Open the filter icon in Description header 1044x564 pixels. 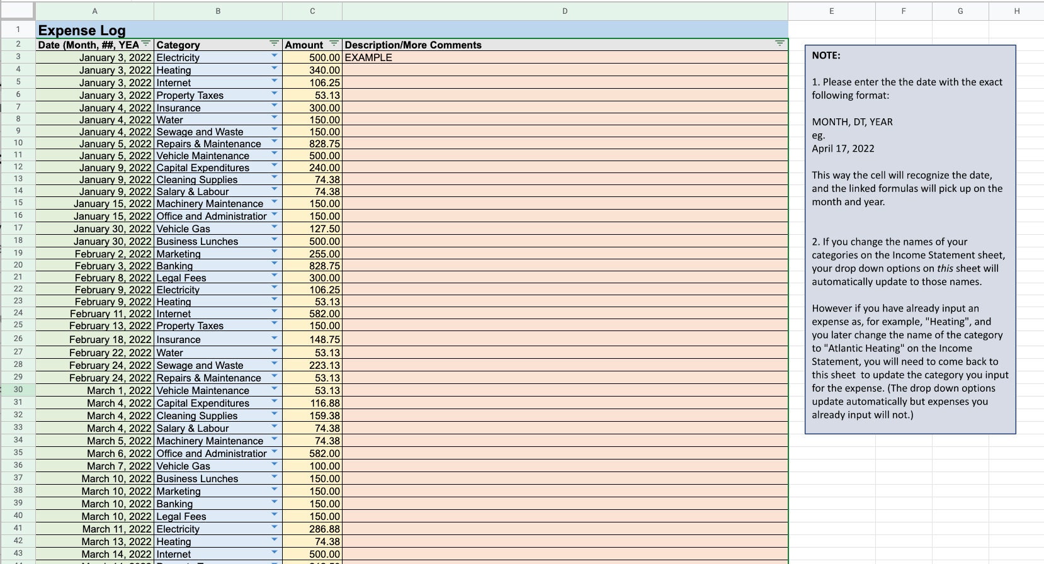[x=780, y=43]
